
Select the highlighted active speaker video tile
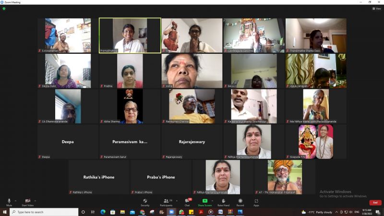[130, 36]
